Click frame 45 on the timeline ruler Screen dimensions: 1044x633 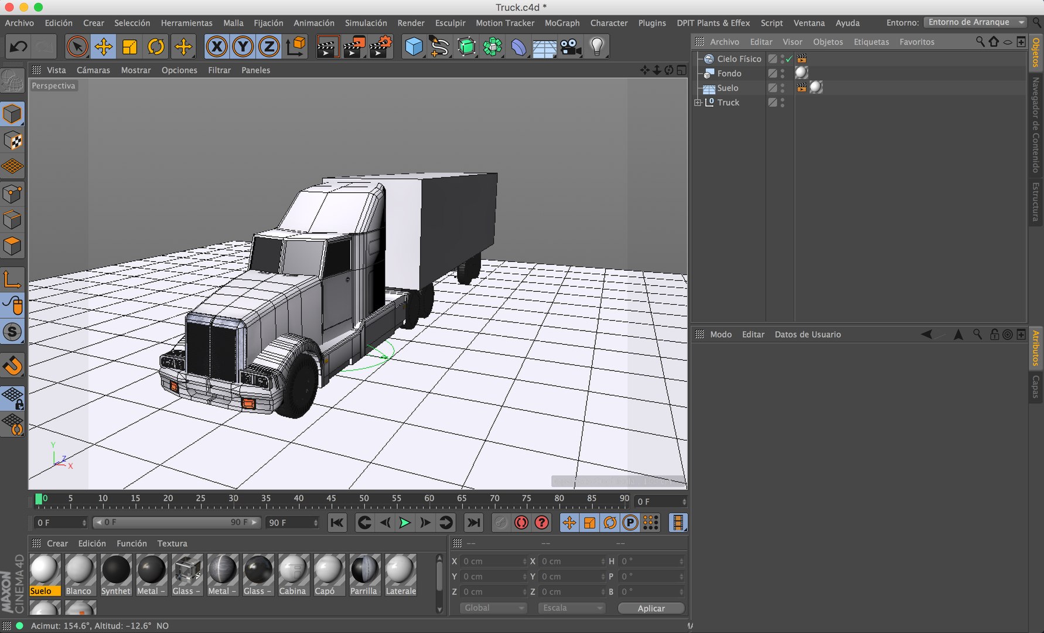click(331, 499)
